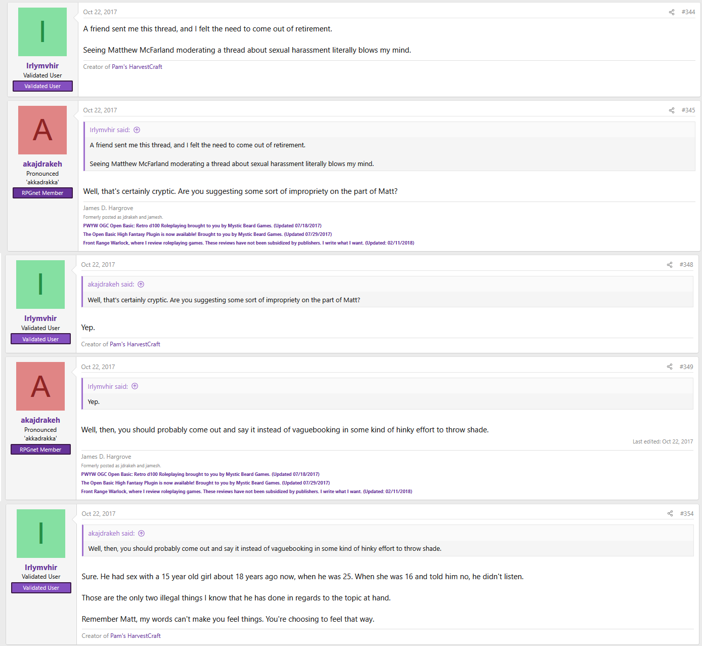Open Front Range Warlock link in post #345

[249, 243]
